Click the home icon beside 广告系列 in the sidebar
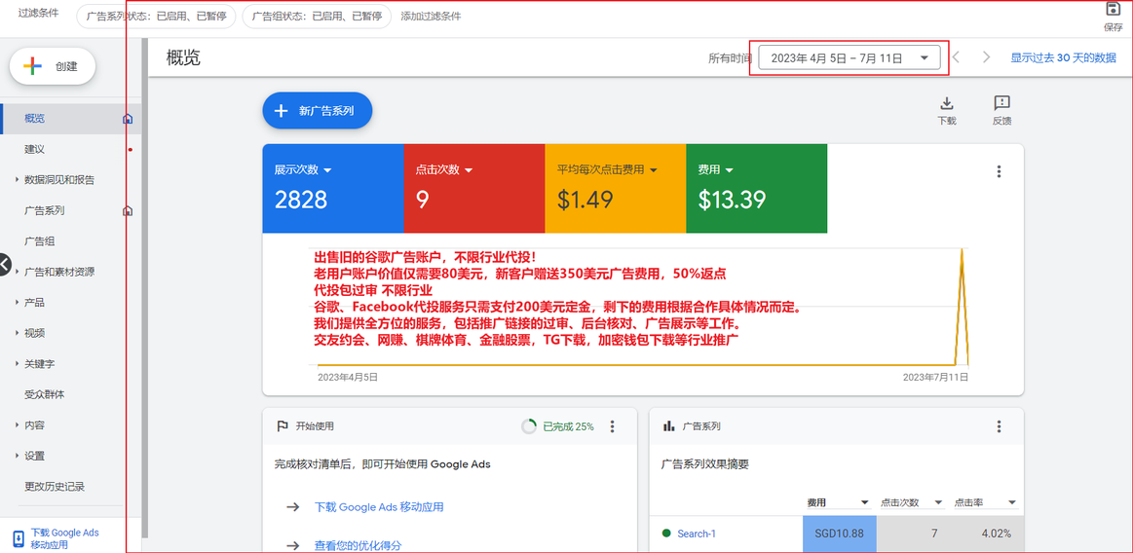The width and height of the screenshot is (1133, 553). tap(128, 211)
